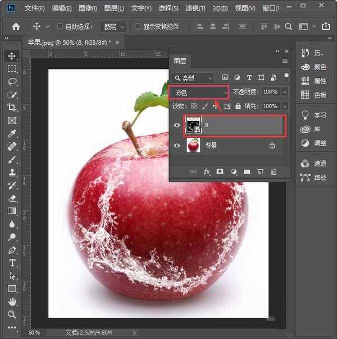Check the 显示变换控件 option

[x=138, y=26]
